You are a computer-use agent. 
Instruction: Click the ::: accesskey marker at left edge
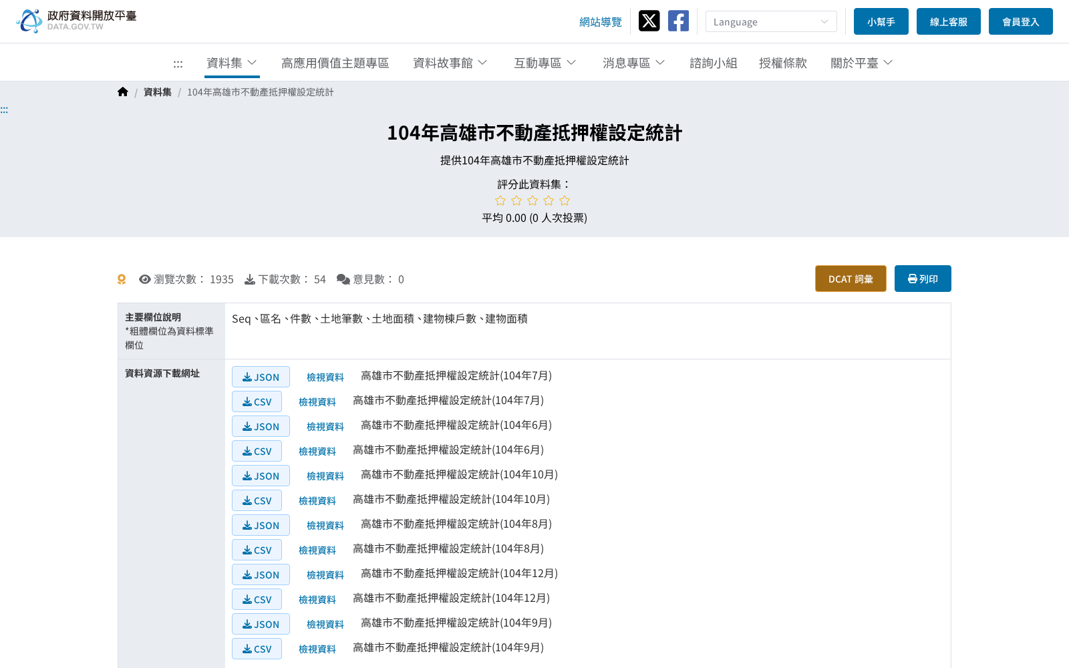4,110
